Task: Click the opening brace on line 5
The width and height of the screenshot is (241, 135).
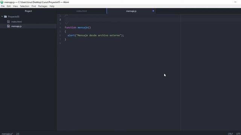Action: pos(65,31)
